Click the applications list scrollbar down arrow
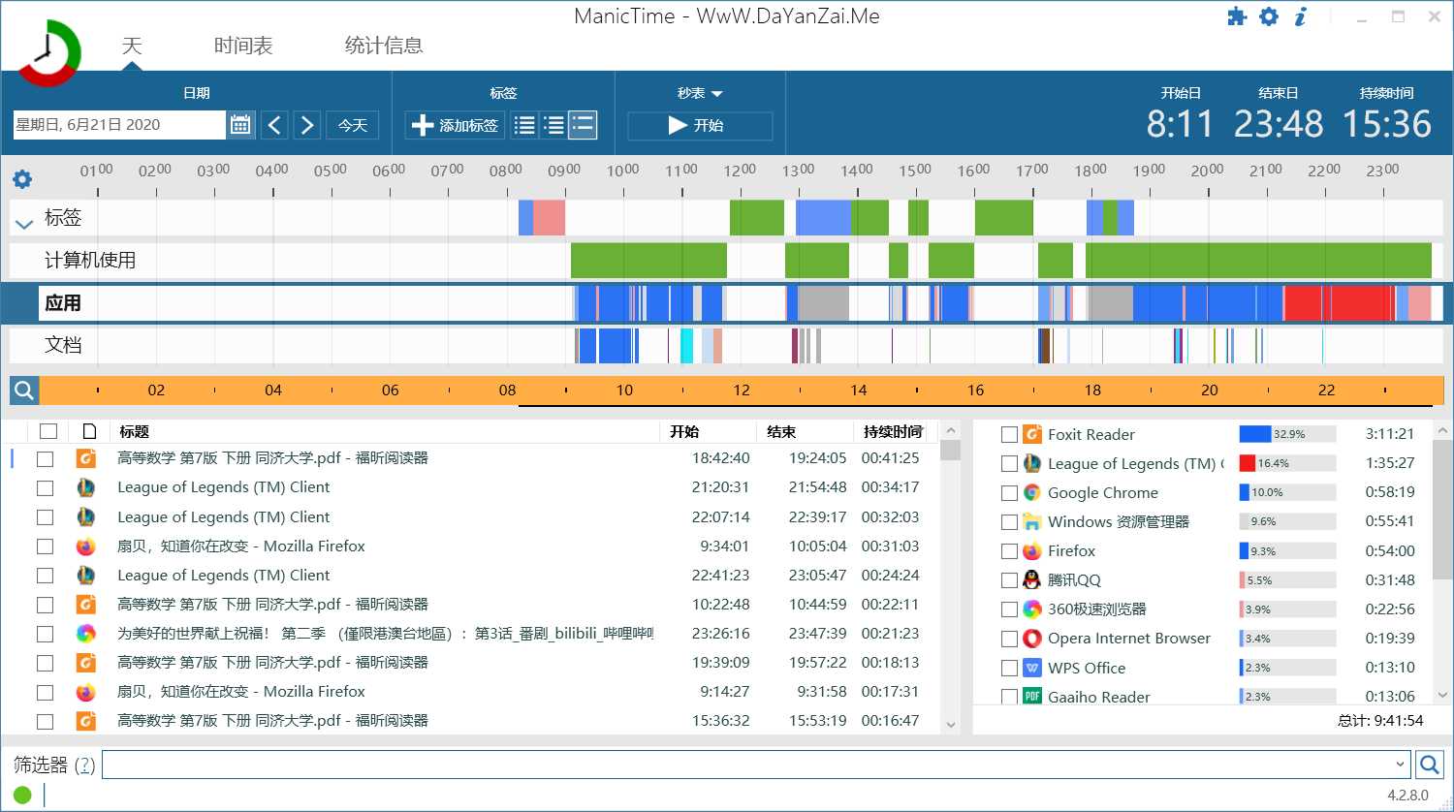Image resolution: width=1454 pixels, height=812 pixels. [1443, 696]
